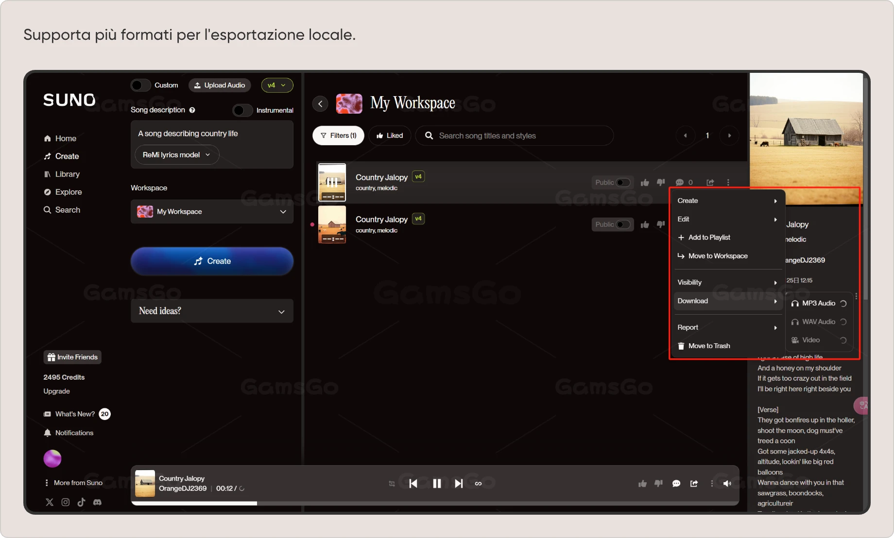This screenshot has height=538, width=894.
Task: Skip to next track in player
Action: click(459, 483)
